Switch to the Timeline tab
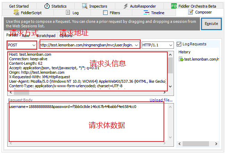Image resolution: width=226 pixels, height=154 pixels. 154,13
